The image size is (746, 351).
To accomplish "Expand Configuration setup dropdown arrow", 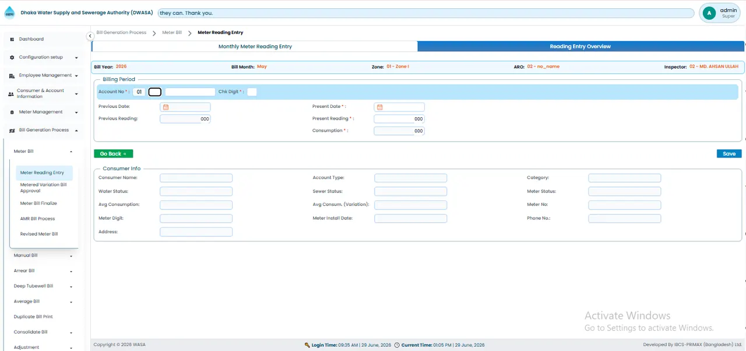I will click(76, 58).
